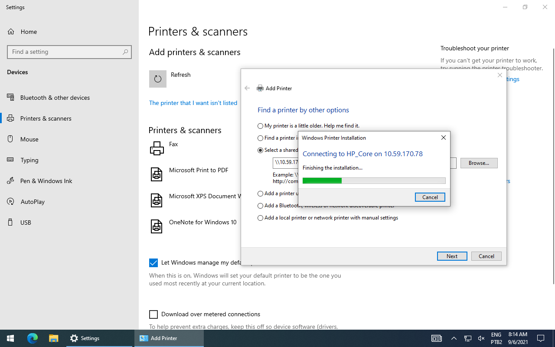Open USB settings in sidebar
The height and width of the screenshot is (347, 555).
tap(26, 222)
